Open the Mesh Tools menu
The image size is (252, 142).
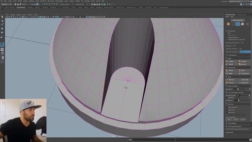click(x=50, y=1)
